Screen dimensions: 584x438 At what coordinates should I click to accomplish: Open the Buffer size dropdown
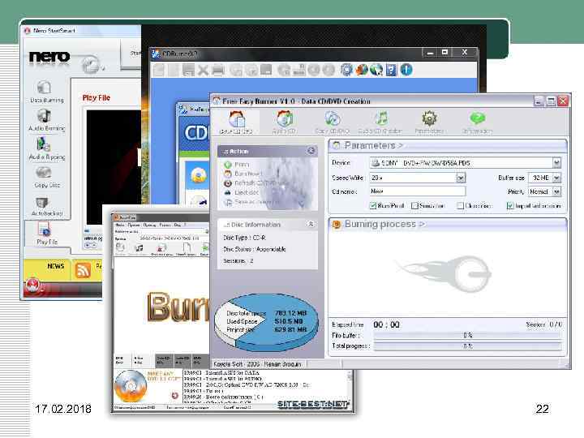pyautogui.click(x=556, y=178)
